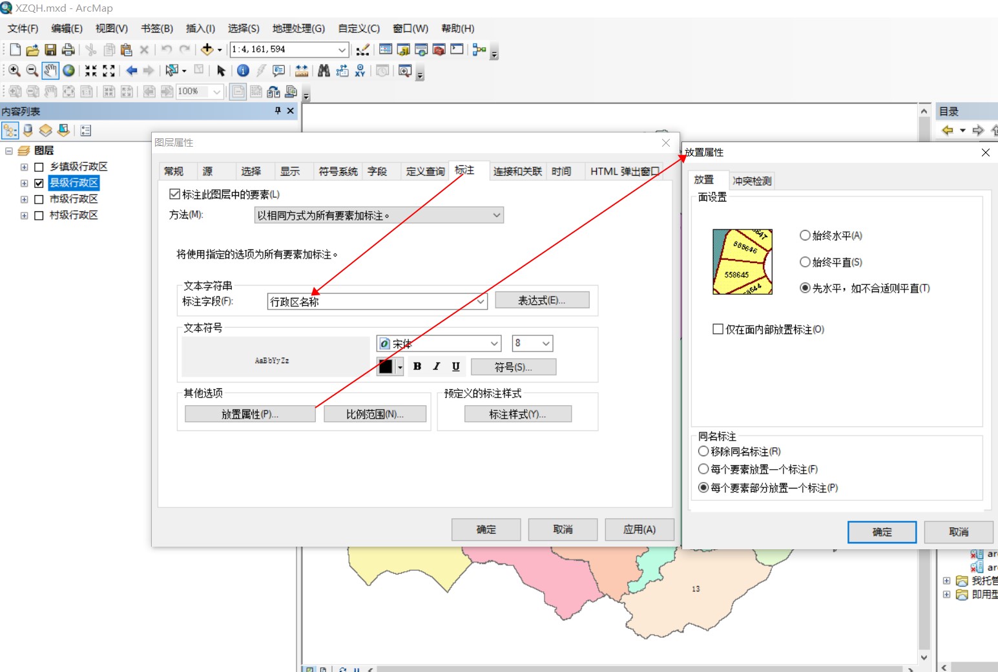Select 始终水平 radio option
This screenshot has width=998, height=672.
[x=804, y=235]
